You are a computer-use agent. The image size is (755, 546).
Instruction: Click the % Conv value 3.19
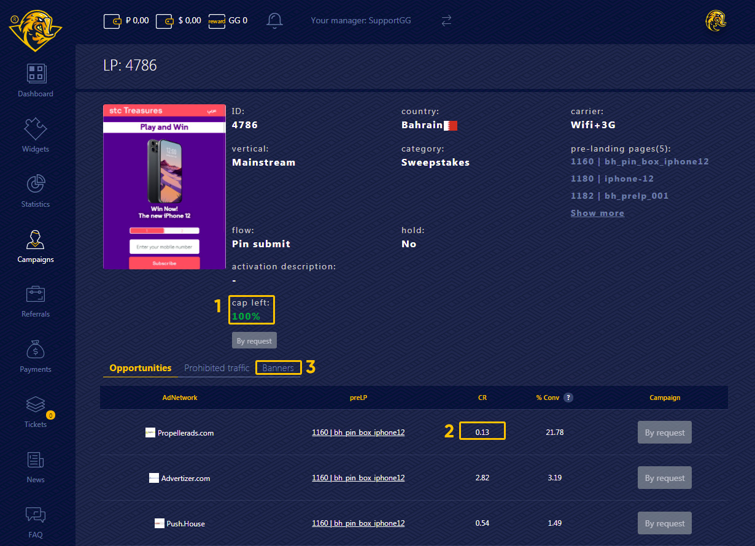pyautogui.click(x=554, y=478)
